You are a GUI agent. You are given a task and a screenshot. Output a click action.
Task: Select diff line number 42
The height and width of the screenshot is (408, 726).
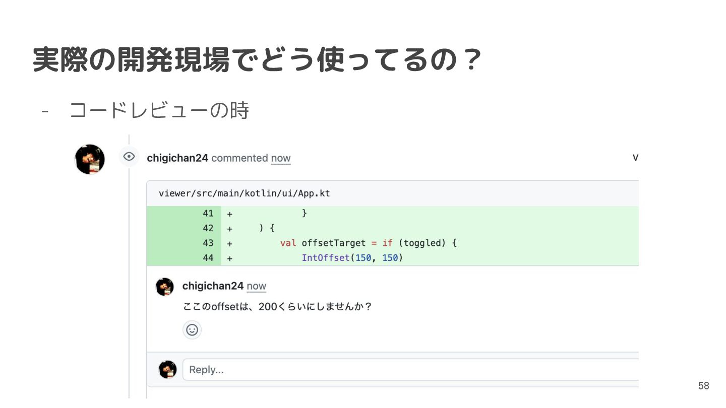(208, 228)
